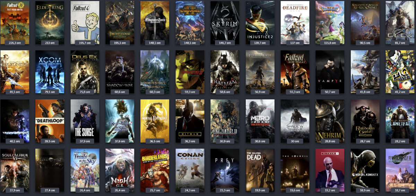Image resolution: width=416 pixels, height=196 pixels.
Task: Open the Deus Ex Mankind Divided cover
Action: coord(85,72)
